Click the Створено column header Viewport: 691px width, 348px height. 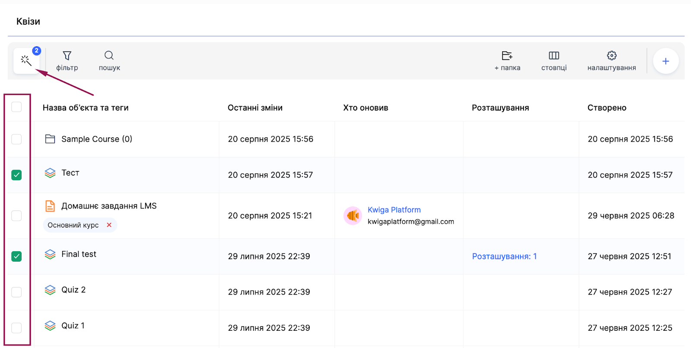(x=606, y=108)
